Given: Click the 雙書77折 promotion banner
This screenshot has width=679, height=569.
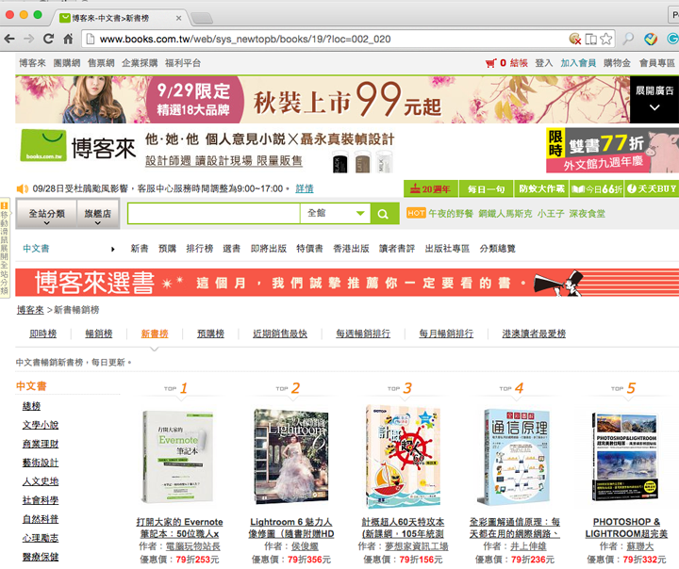Looking at the screenshot, I should point(612,150).
